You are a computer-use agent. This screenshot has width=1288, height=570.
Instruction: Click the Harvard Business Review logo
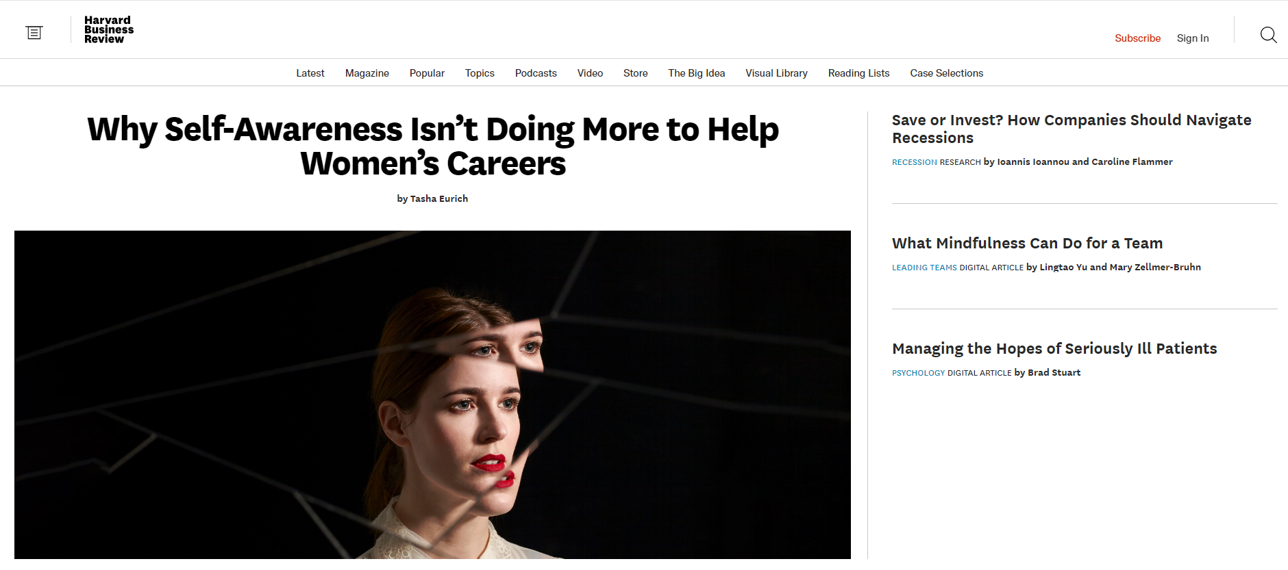(108, 30)
